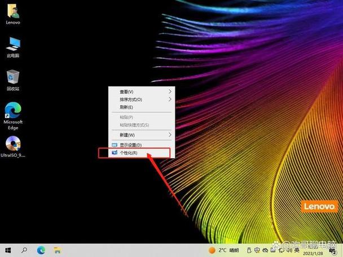Choose 粘贴(P) in the context menu
The width and height of the screenshot is (343, 257).
pyautogui.click(x=142, y=117)
